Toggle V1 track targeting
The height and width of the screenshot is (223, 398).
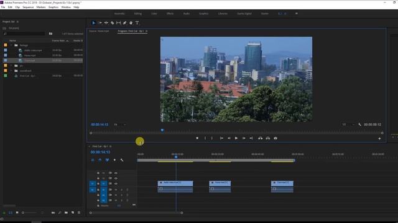point(104,184)
